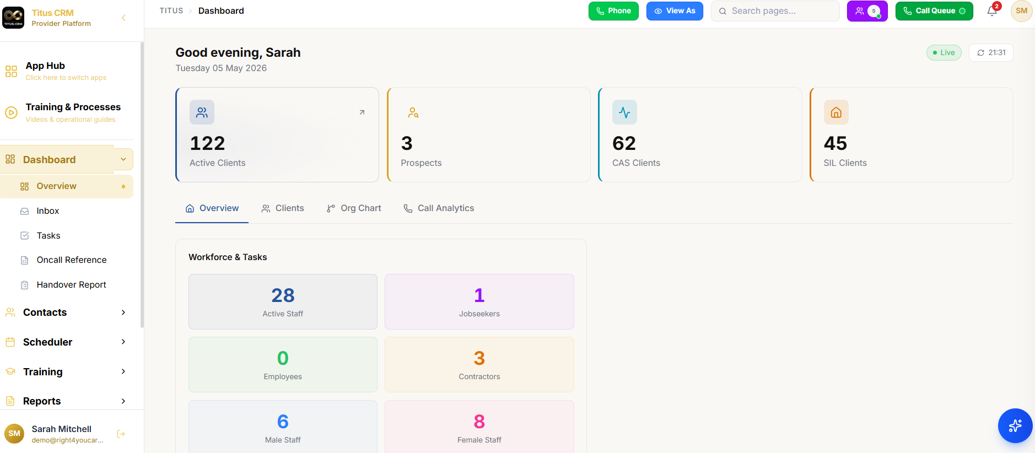Open the 0 Employees tile
The height and width of the screenshot is (453, 1035).
(x=283, y=365)
